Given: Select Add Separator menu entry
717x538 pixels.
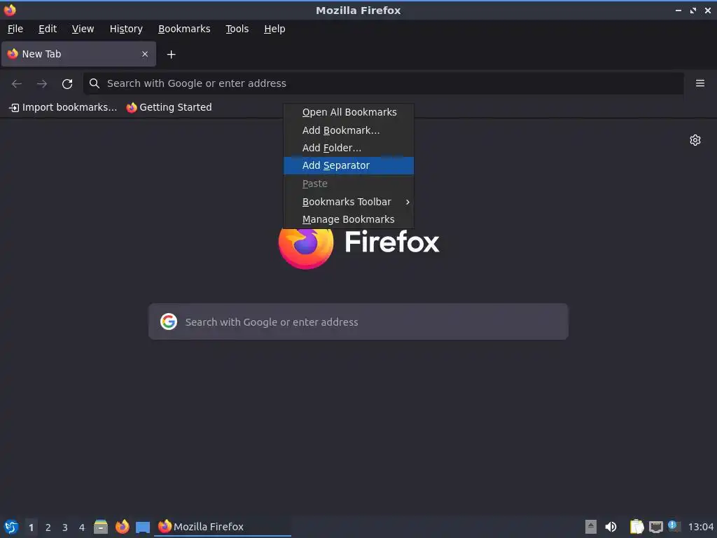Looking at the screenshot, I should [x=349, y=165].
